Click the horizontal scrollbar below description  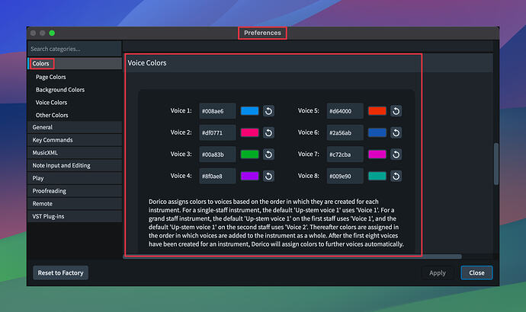click(293, 256)
